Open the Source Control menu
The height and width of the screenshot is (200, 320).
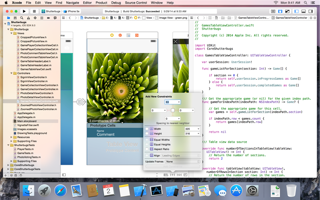click(x=136, y=2)
